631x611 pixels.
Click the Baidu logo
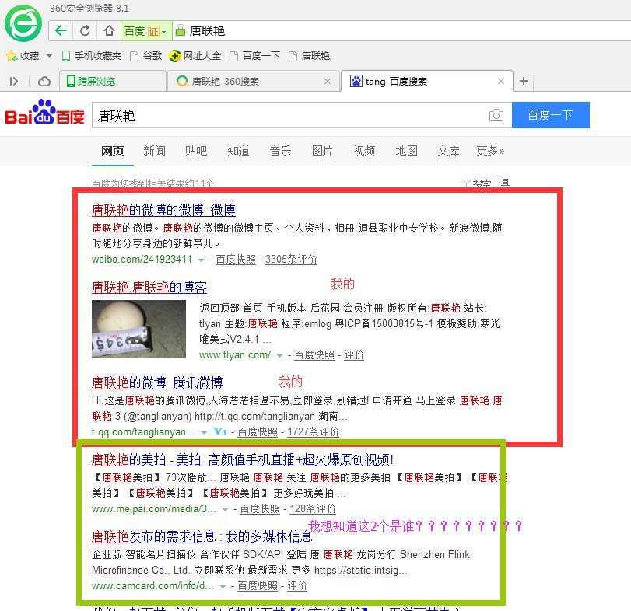click(x=44, y=113)
